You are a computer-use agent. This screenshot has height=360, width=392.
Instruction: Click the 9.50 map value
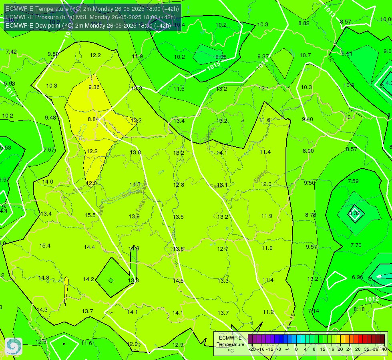coord(310,183)
